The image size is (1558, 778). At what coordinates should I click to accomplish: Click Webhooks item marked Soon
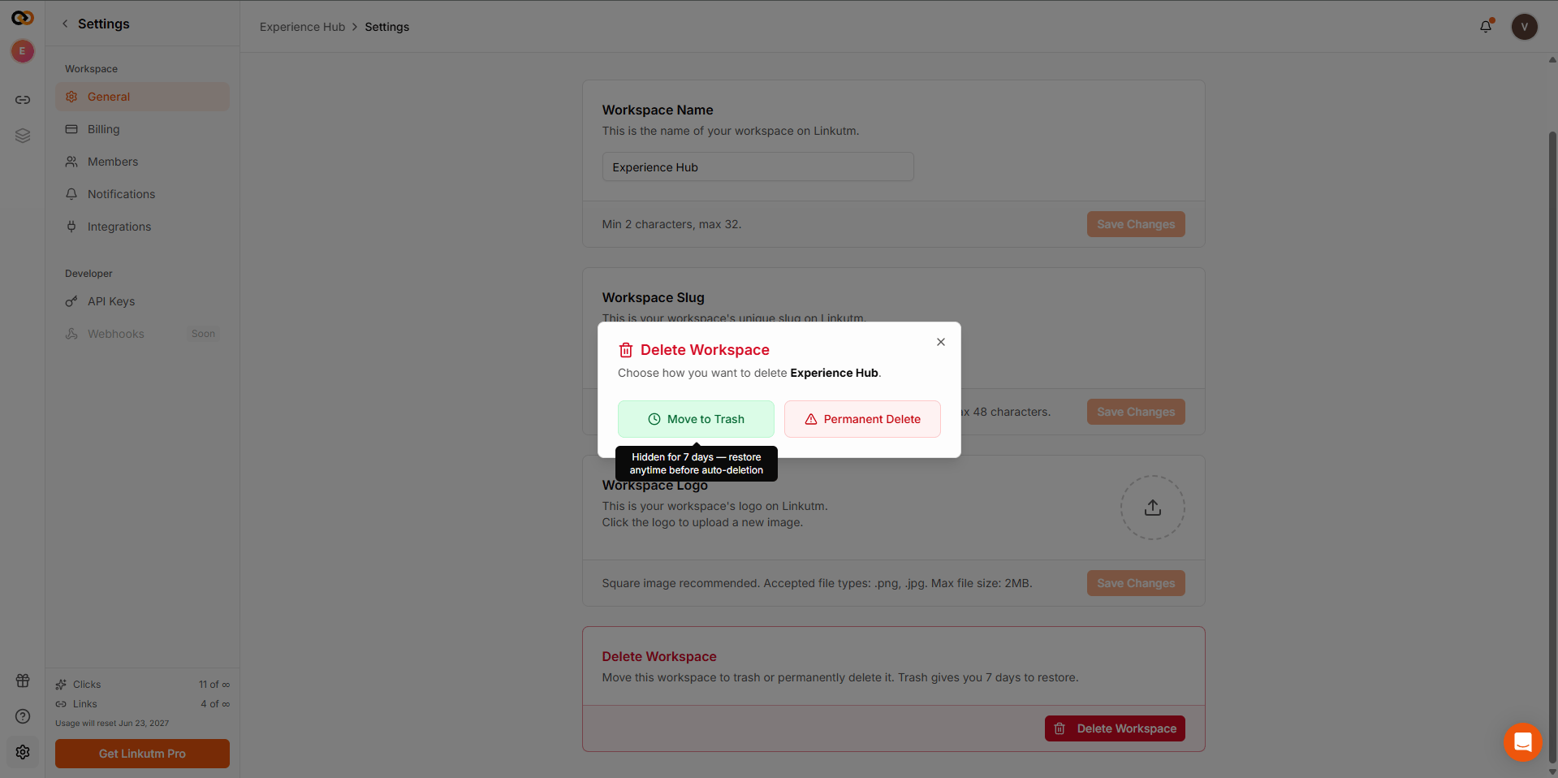142,334
